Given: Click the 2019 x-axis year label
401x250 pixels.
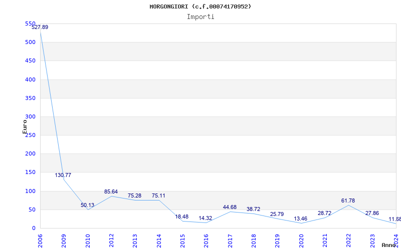Looking at the screenshot, I should tap(278, 241).
